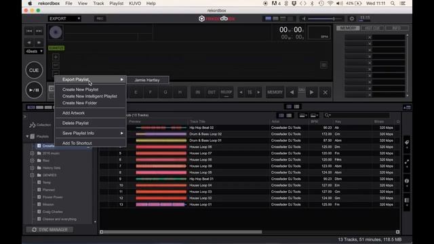Switch to the INFO tab
Viewport: 434px width, 244px height.
click(397, 28)
